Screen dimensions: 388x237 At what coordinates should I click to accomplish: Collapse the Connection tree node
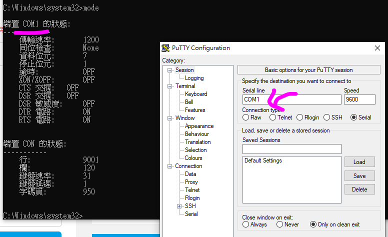[170, 166]
